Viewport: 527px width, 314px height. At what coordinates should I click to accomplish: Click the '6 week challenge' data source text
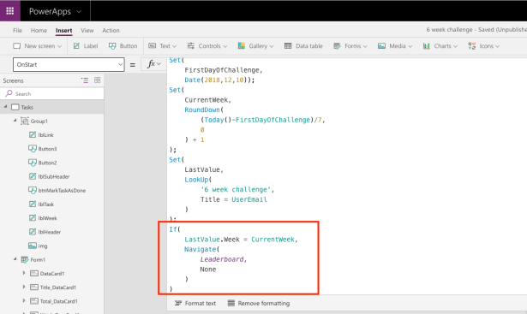point(236,190)
